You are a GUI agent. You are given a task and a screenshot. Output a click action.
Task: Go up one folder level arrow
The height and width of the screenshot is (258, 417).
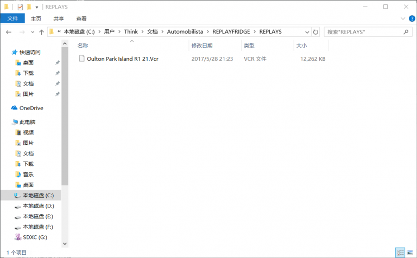point(41,32)
